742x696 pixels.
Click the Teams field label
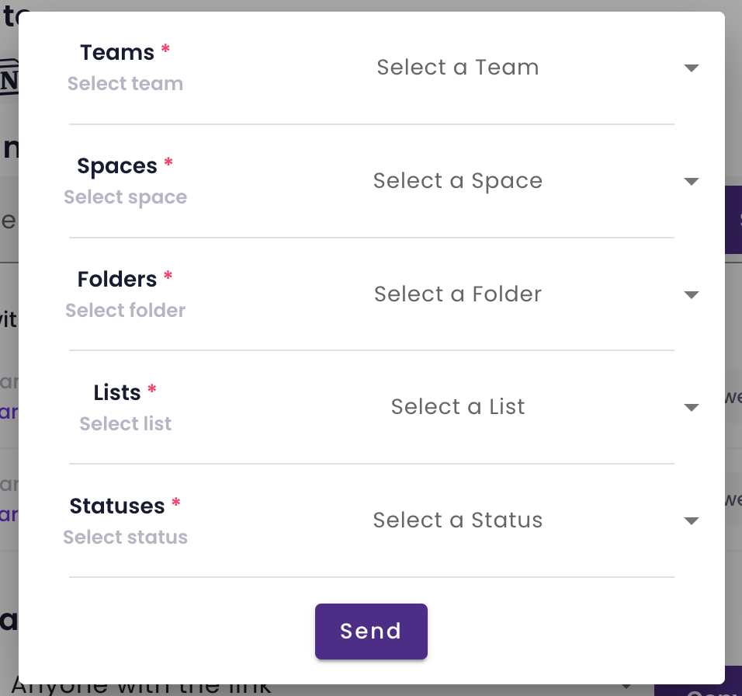coord(117,53)
